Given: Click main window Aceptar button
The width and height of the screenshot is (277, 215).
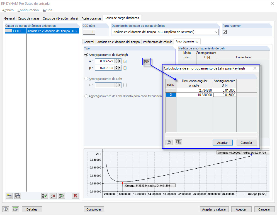Looking at the screenshot, I should click(241, 209).
